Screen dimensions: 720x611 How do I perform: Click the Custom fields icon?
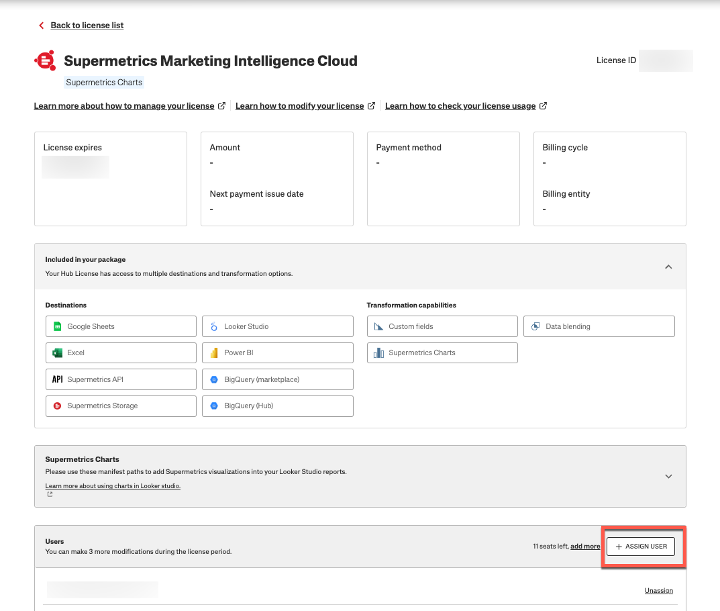coord(378,326)
